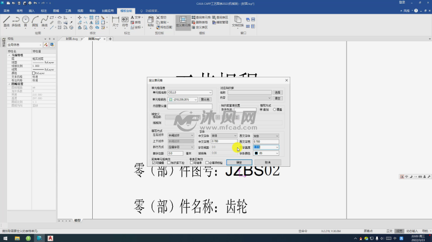Image resolution: width=432 pixels, height=242 pixels.
Task: Select the 追加 radio button
Action: click(x=261, y=109)
